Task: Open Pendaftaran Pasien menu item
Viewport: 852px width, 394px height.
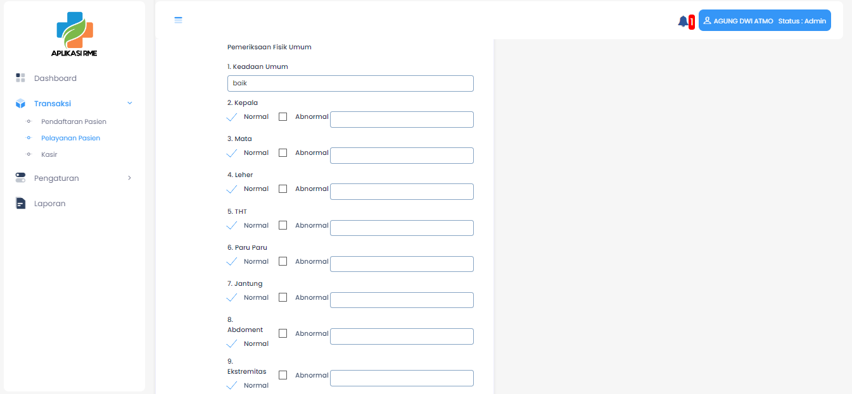Action: pyautogui.click(x=73, y=121)
